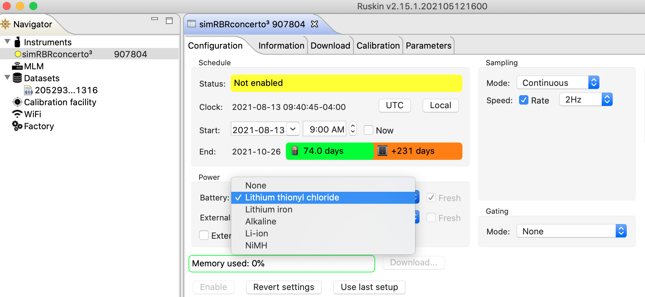Click the UTC clock button
645x297 pixels.
[394, 106]
